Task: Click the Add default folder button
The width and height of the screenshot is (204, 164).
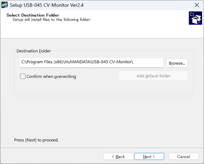Action: (x=154, y=76)
